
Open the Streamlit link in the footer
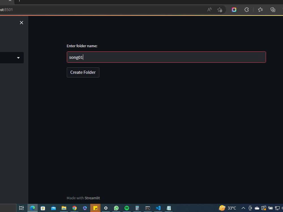(x=92, y=198)
